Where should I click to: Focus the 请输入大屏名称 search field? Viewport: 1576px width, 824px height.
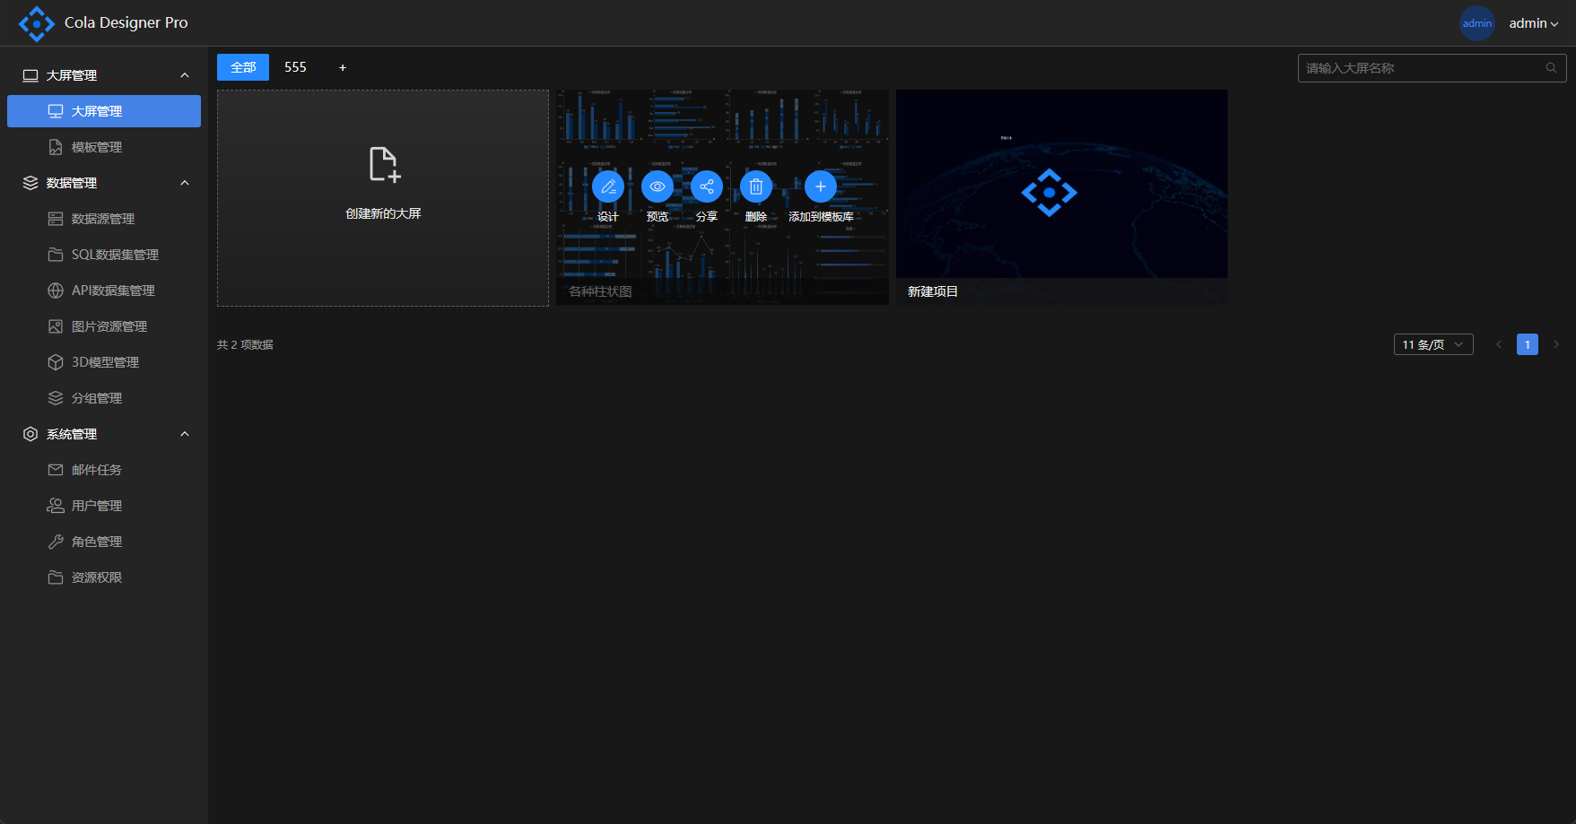(x=1422, y=68)
